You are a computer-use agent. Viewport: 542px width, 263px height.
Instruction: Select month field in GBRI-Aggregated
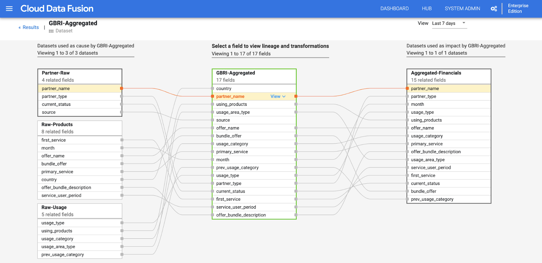pos(254,160)
